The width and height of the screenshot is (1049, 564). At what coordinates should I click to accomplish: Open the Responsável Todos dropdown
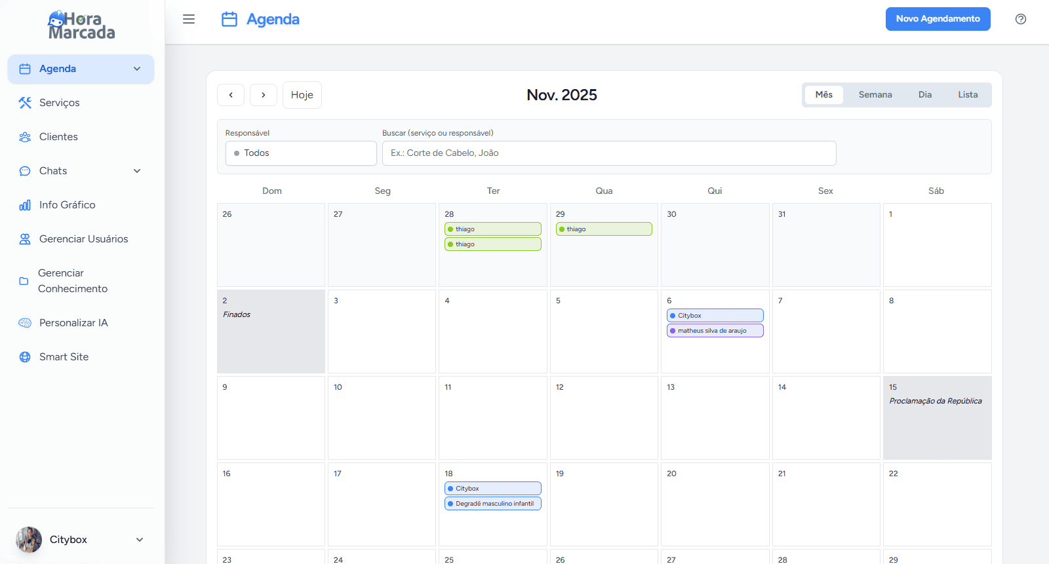click(x=301, y=153)
